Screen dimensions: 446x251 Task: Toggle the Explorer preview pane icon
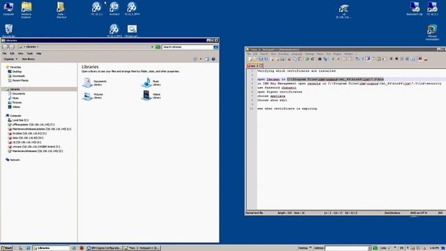coord(207,59)
